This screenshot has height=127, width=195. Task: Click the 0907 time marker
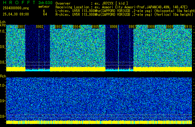tap(132, 27)
